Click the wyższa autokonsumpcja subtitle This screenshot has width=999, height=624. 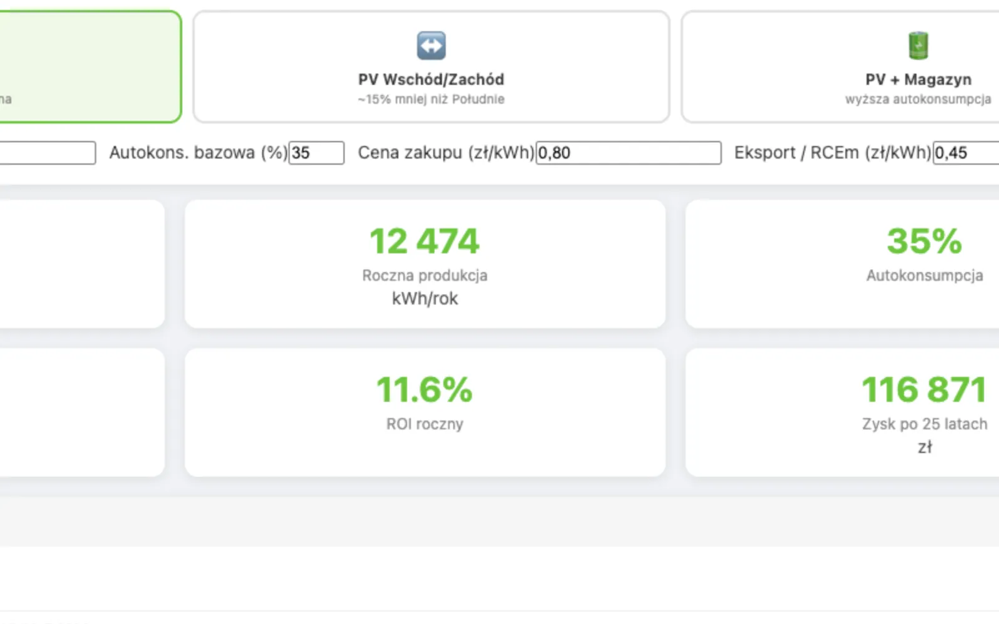click(x=918, y=99)
